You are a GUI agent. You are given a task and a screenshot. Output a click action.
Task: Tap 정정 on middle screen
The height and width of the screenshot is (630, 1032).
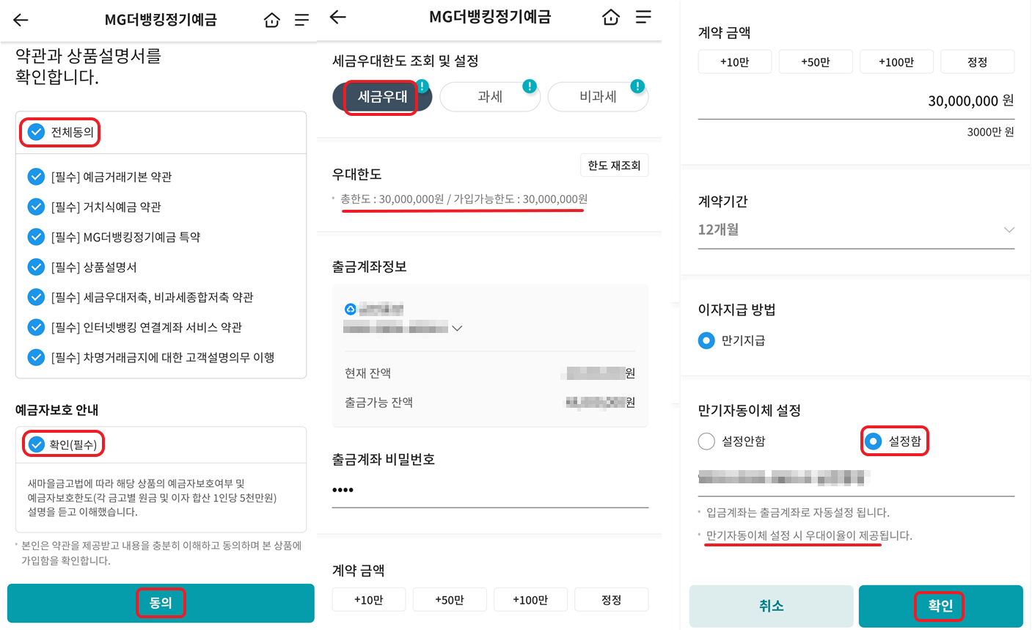(611, 599)
